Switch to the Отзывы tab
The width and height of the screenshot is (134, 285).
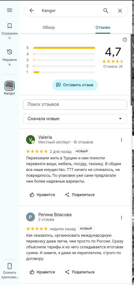click(103, 28)
